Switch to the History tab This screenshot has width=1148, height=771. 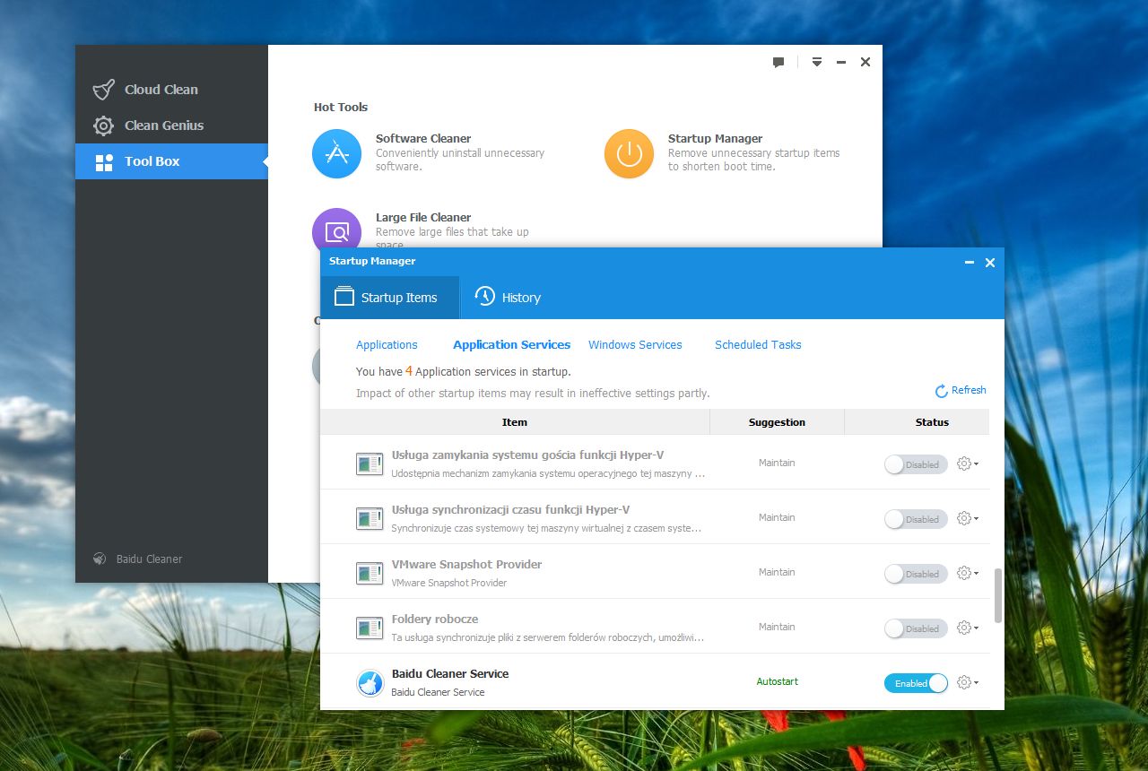point(508,298)
